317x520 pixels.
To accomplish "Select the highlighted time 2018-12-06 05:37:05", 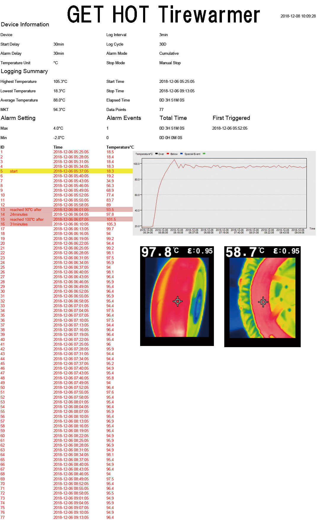I will pyautogui.click(x=71, y=171).
